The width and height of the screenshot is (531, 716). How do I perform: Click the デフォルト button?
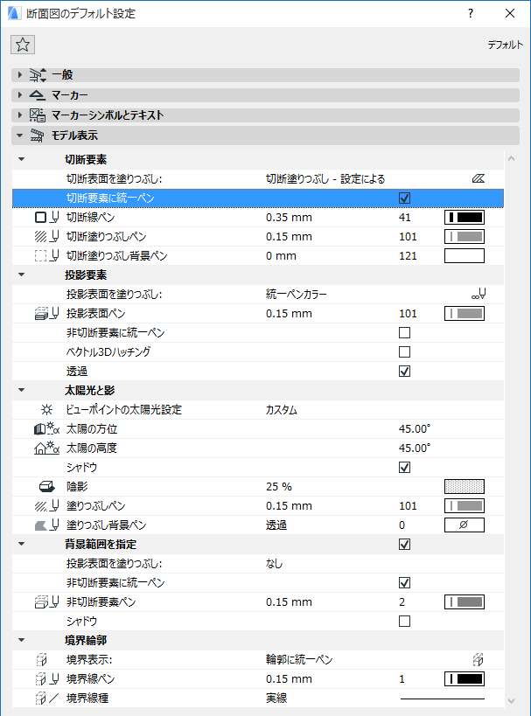(x=505, y=45)
